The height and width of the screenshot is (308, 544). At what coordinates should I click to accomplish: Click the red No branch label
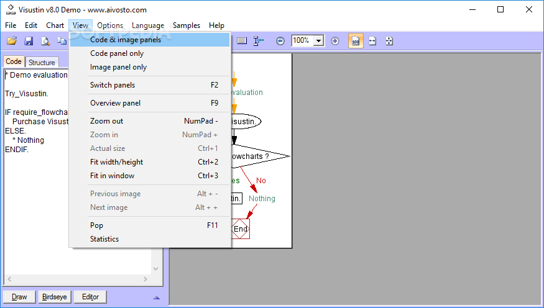coord(261,181)
